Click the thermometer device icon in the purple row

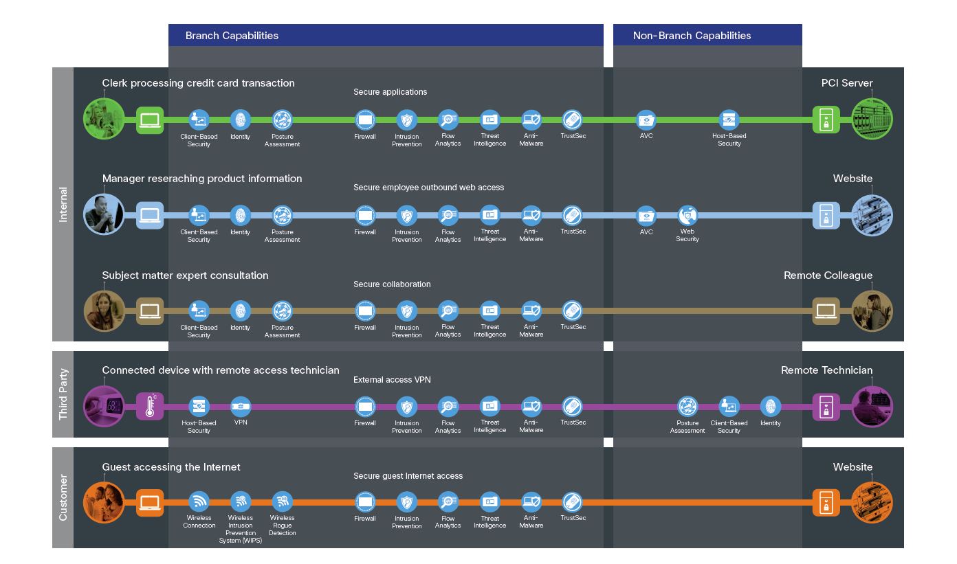150,407
